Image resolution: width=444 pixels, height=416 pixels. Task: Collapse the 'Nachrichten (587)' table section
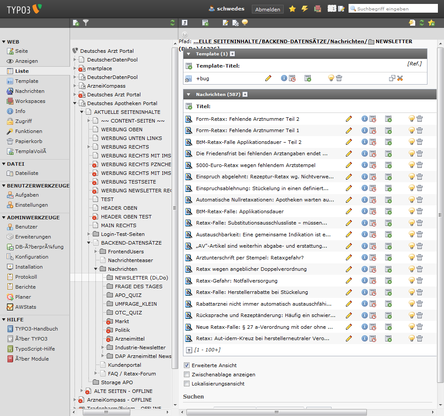pos(189,94)
